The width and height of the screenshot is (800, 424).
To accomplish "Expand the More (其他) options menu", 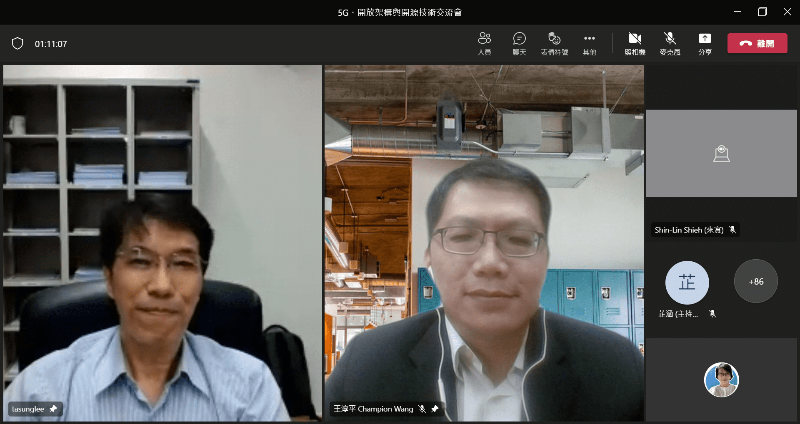I will pos(589,44).
